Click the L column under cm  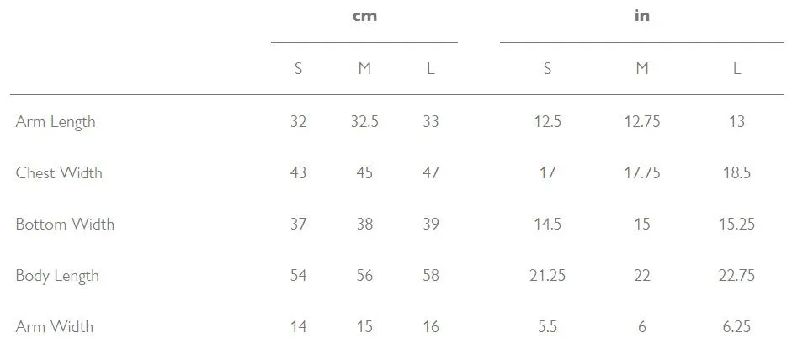click(430, 68)
